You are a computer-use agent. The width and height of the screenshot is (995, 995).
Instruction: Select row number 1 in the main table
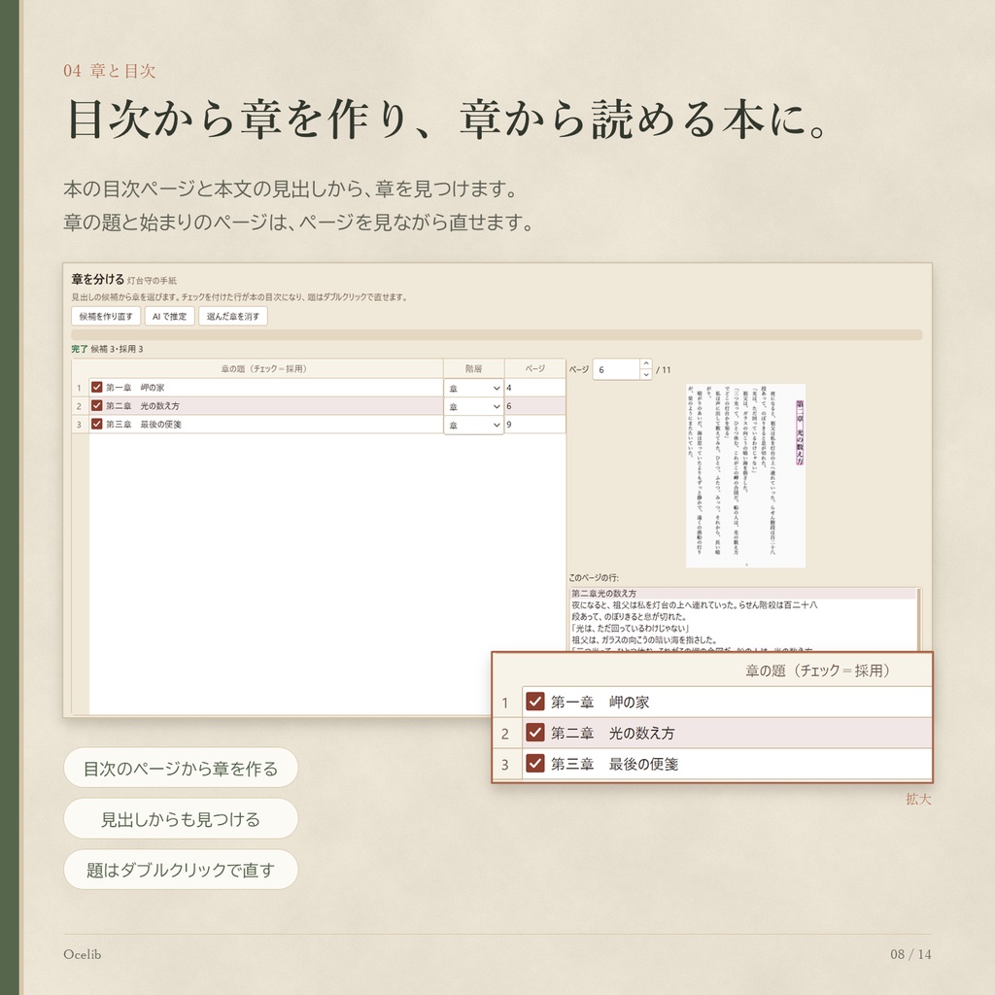[80, 388]
